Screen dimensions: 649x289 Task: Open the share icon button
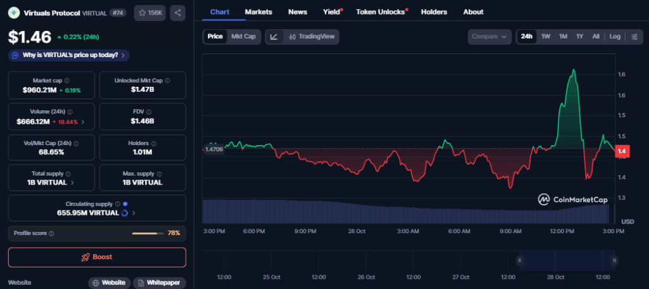[177, 13]
